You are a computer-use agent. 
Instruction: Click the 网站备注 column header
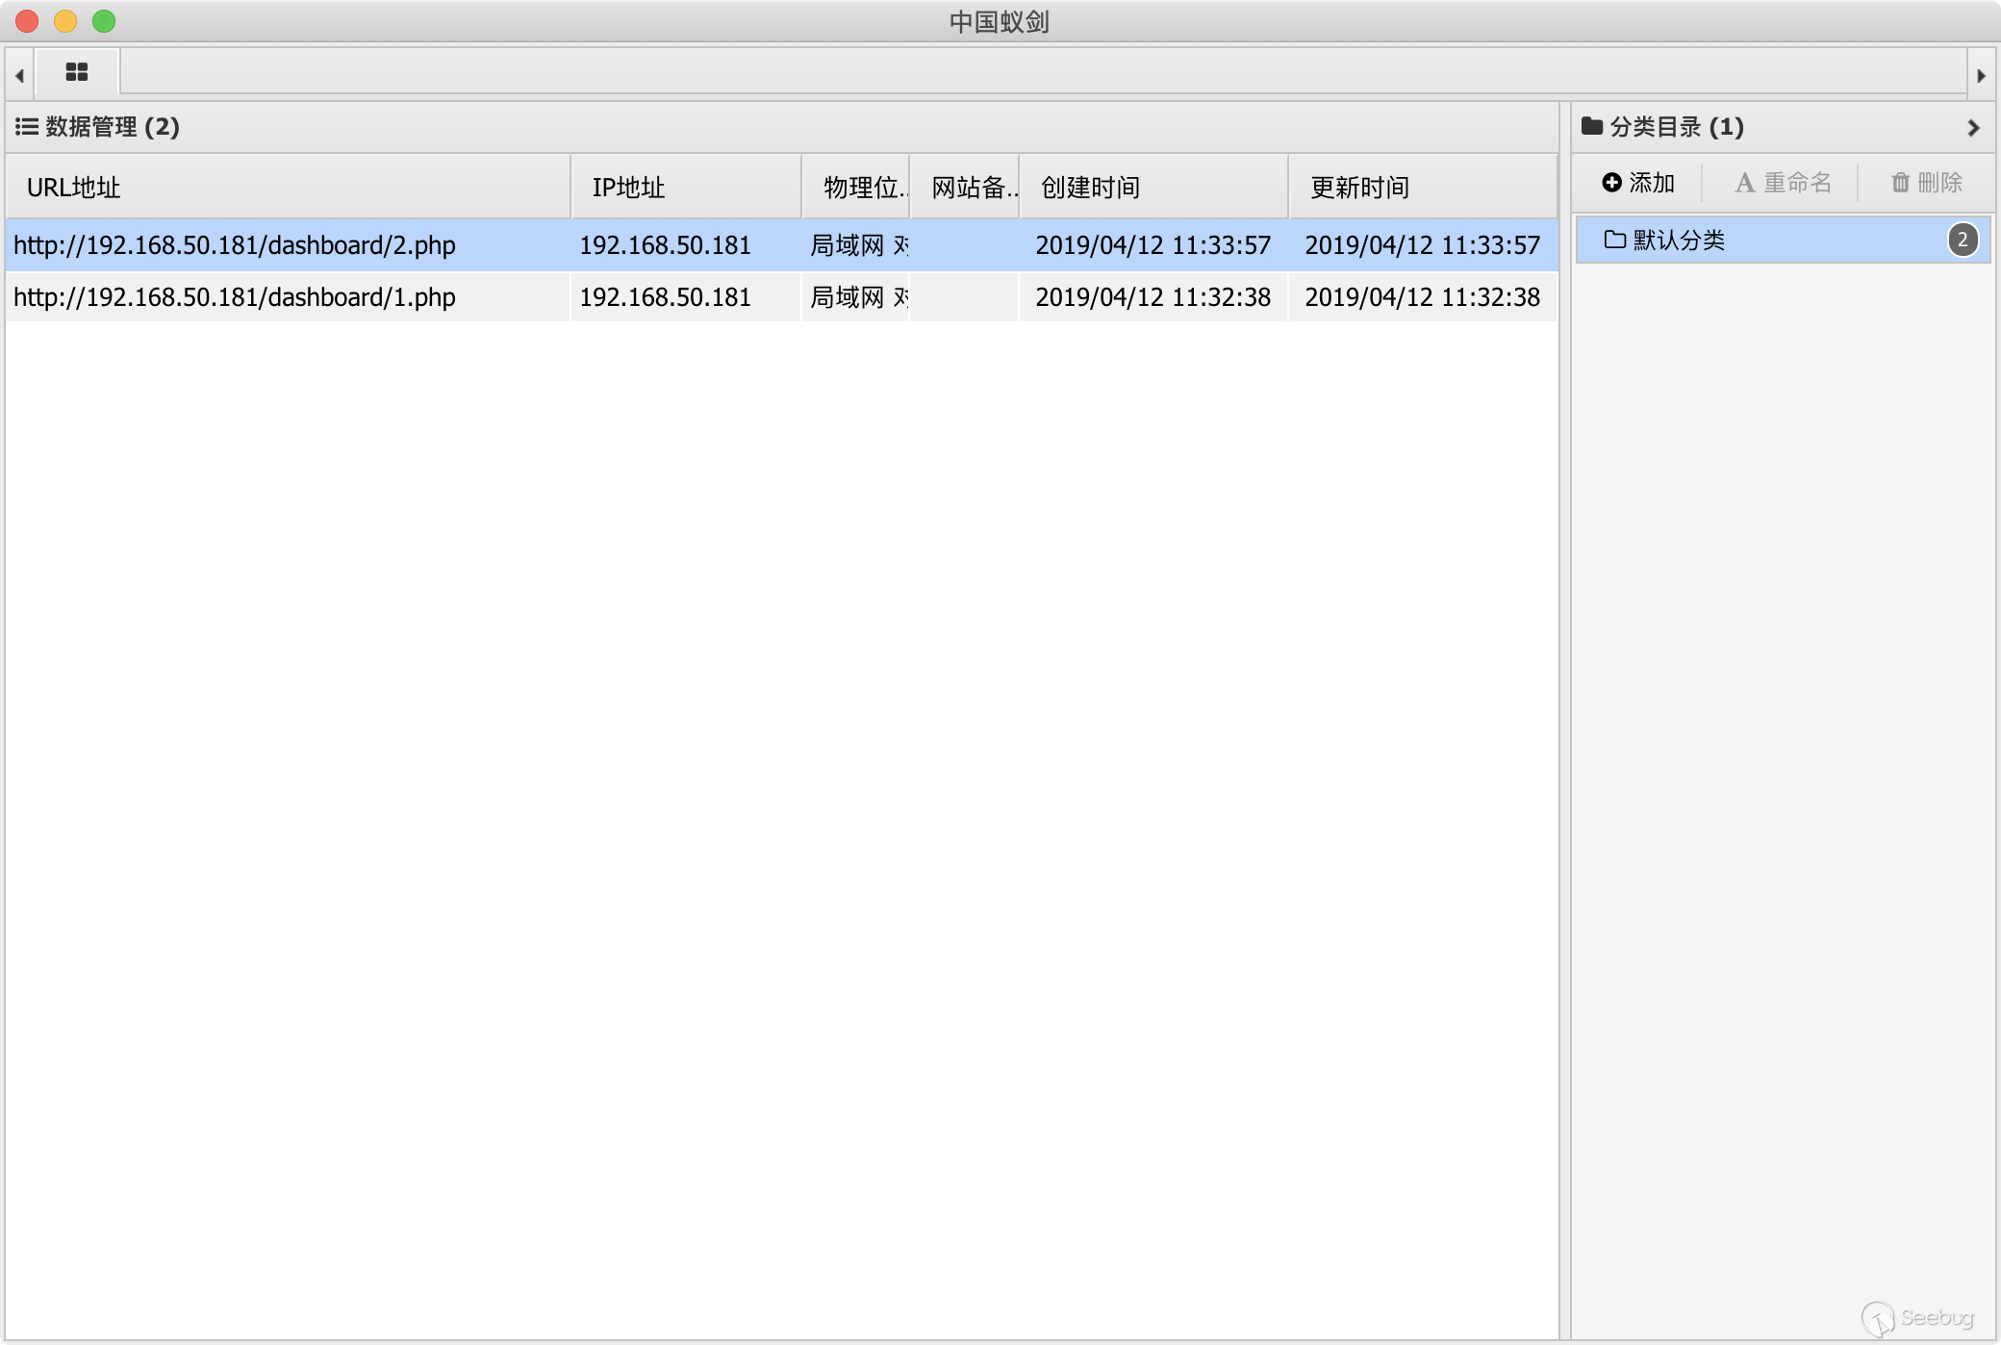(x=965, y=188)
